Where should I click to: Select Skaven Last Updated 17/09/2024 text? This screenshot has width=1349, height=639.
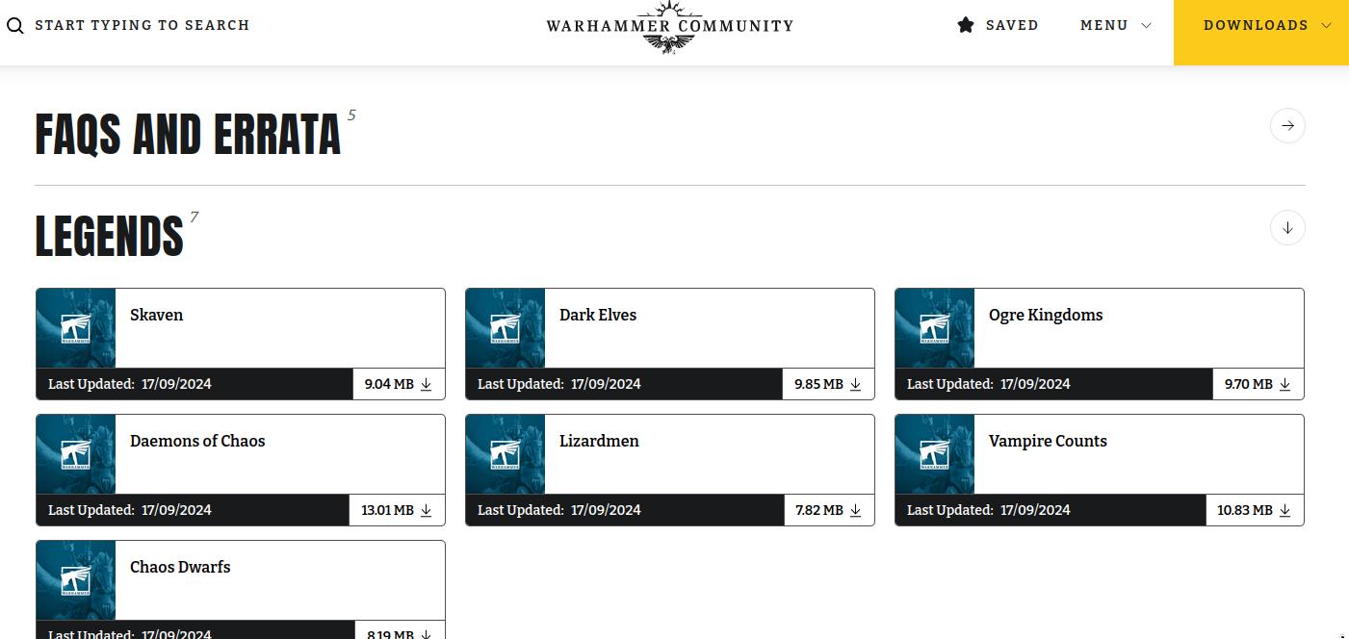[x=130, y=384]
